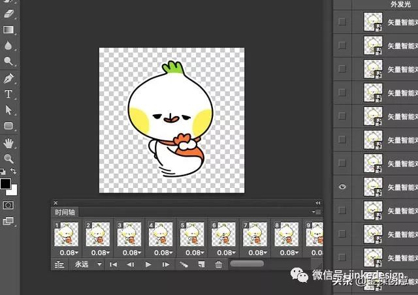Image resolution: width=418 pixels, height=295 pixels.
Task: Reset to default colors icon
Action: (3, 171)
